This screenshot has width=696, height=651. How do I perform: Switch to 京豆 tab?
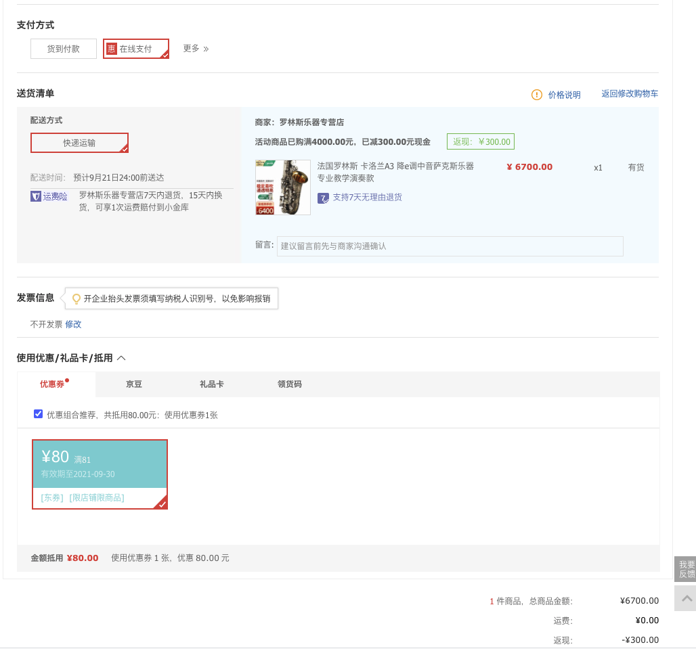[134, 384]
